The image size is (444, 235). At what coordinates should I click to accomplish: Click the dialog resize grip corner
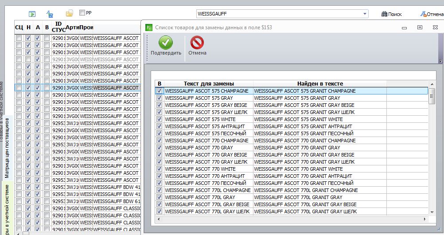[439, 229]
